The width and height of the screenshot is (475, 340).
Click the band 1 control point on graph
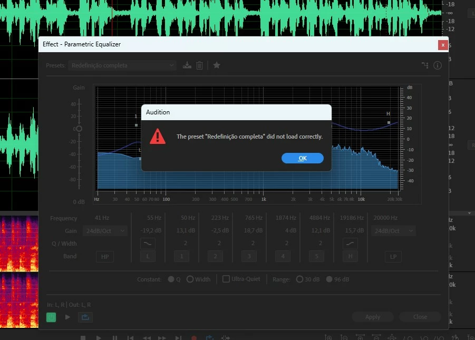137,125
